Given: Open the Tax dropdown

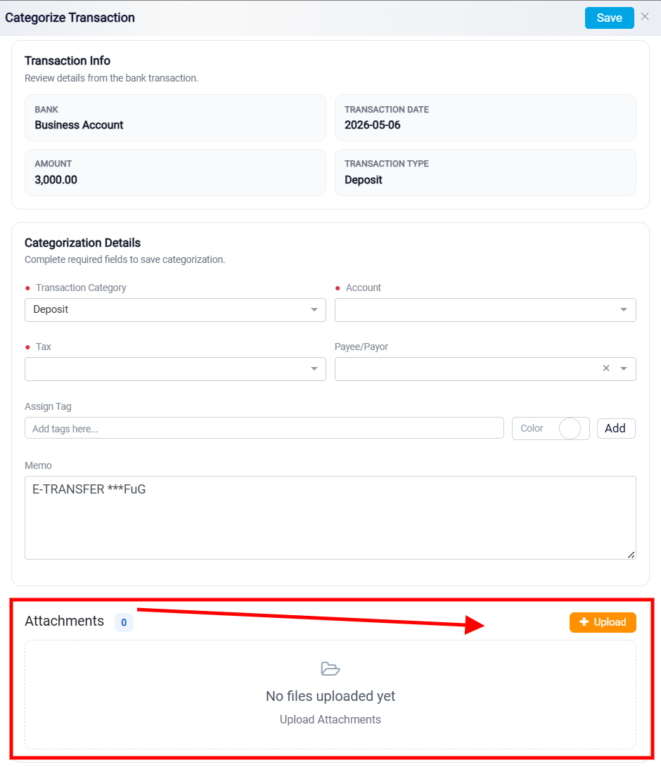Looking at the screenshot, I should [x=175, y=369].
